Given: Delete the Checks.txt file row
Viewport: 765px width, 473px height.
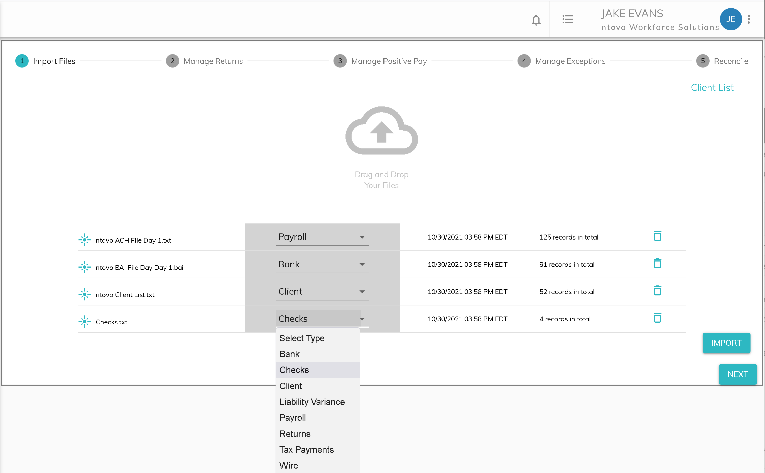Looking at the screenshot, I should 657,318.
